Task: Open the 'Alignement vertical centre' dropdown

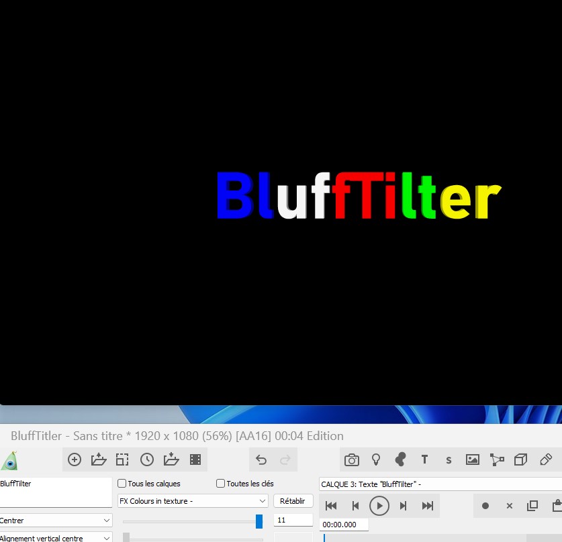Action: point(56,538)
